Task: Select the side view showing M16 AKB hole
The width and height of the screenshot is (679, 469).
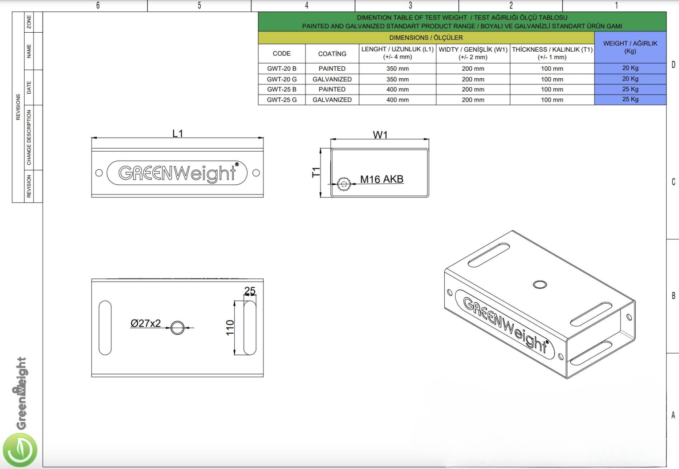Action: (379, 172)
